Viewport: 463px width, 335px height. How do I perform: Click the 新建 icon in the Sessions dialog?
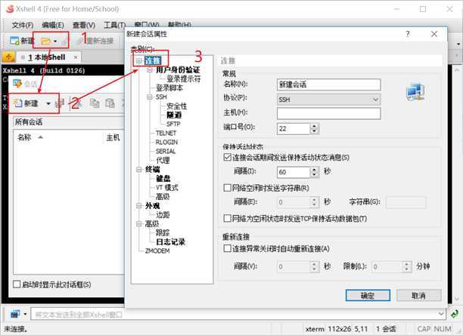click(17, 103)
